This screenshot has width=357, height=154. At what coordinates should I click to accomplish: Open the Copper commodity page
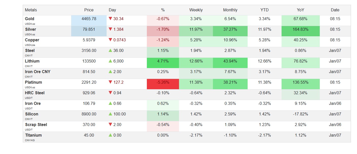pyautogui.click(x=32, y=40)
